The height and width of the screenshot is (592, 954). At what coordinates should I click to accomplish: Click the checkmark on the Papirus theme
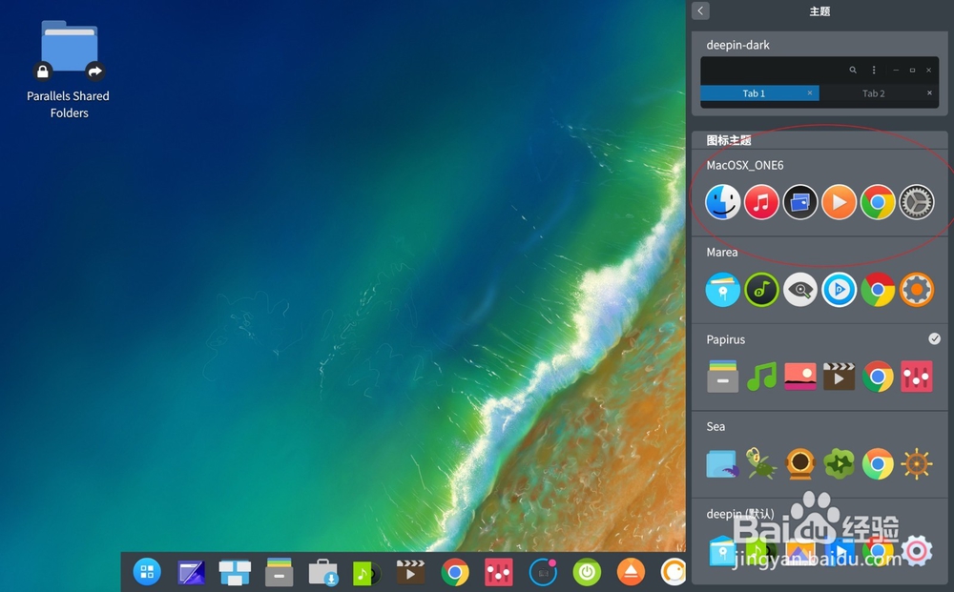(932, 338)
